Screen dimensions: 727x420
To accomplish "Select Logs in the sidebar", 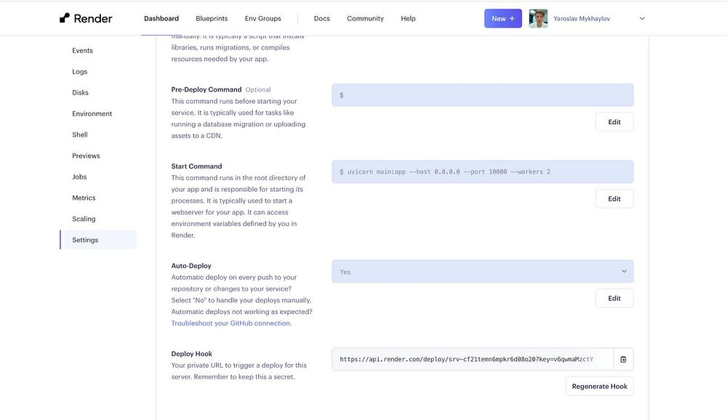I will (80, 72).
